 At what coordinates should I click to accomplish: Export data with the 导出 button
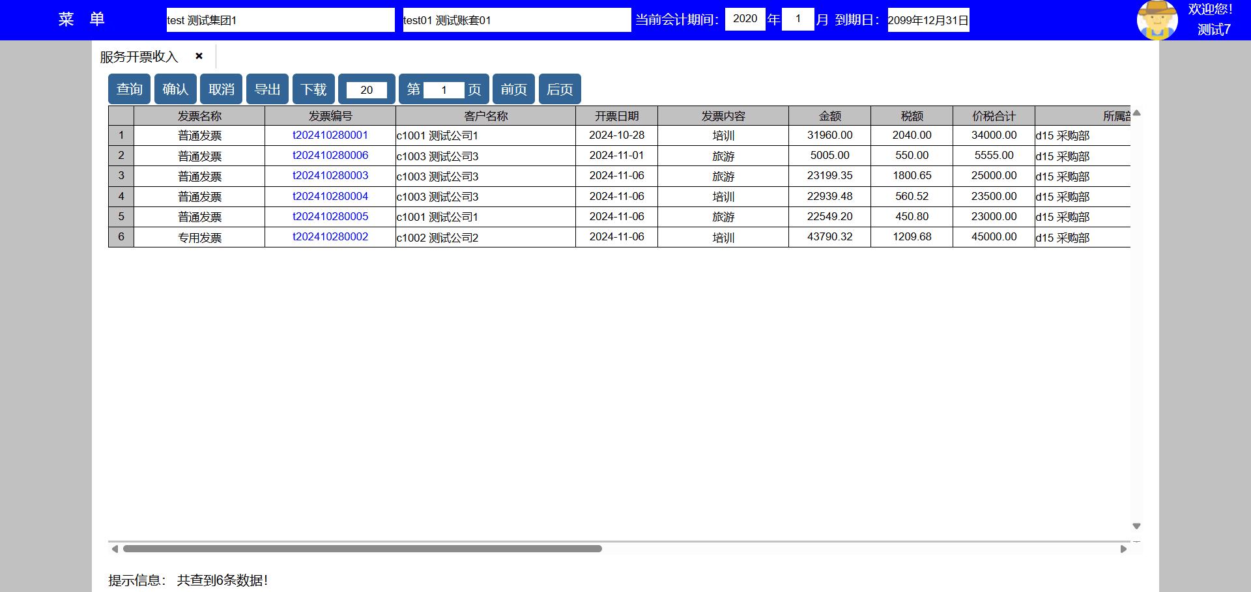[267, 89]
